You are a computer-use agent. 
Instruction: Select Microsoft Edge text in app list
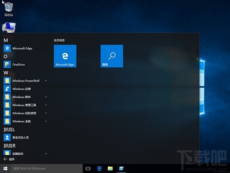coord(22,48)
